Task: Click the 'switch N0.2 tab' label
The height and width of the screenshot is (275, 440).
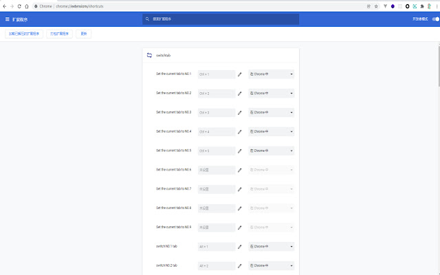Action: pyautogui.click(x=166, y=265)
